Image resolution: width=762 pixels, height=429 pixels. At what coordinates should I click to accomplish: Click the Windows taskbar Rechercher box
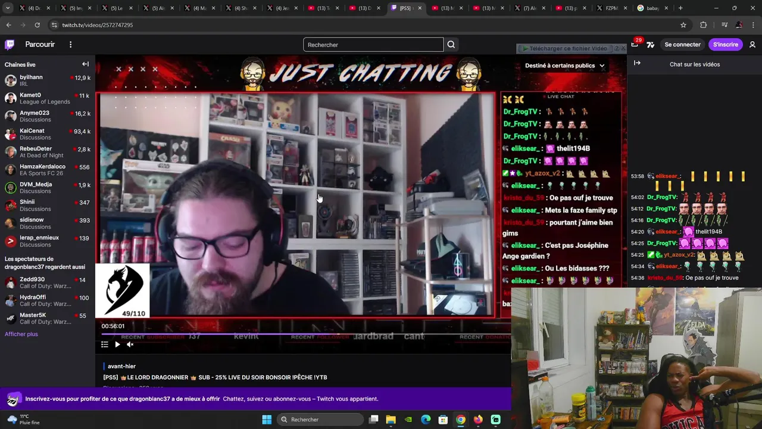tap(319, 419)
